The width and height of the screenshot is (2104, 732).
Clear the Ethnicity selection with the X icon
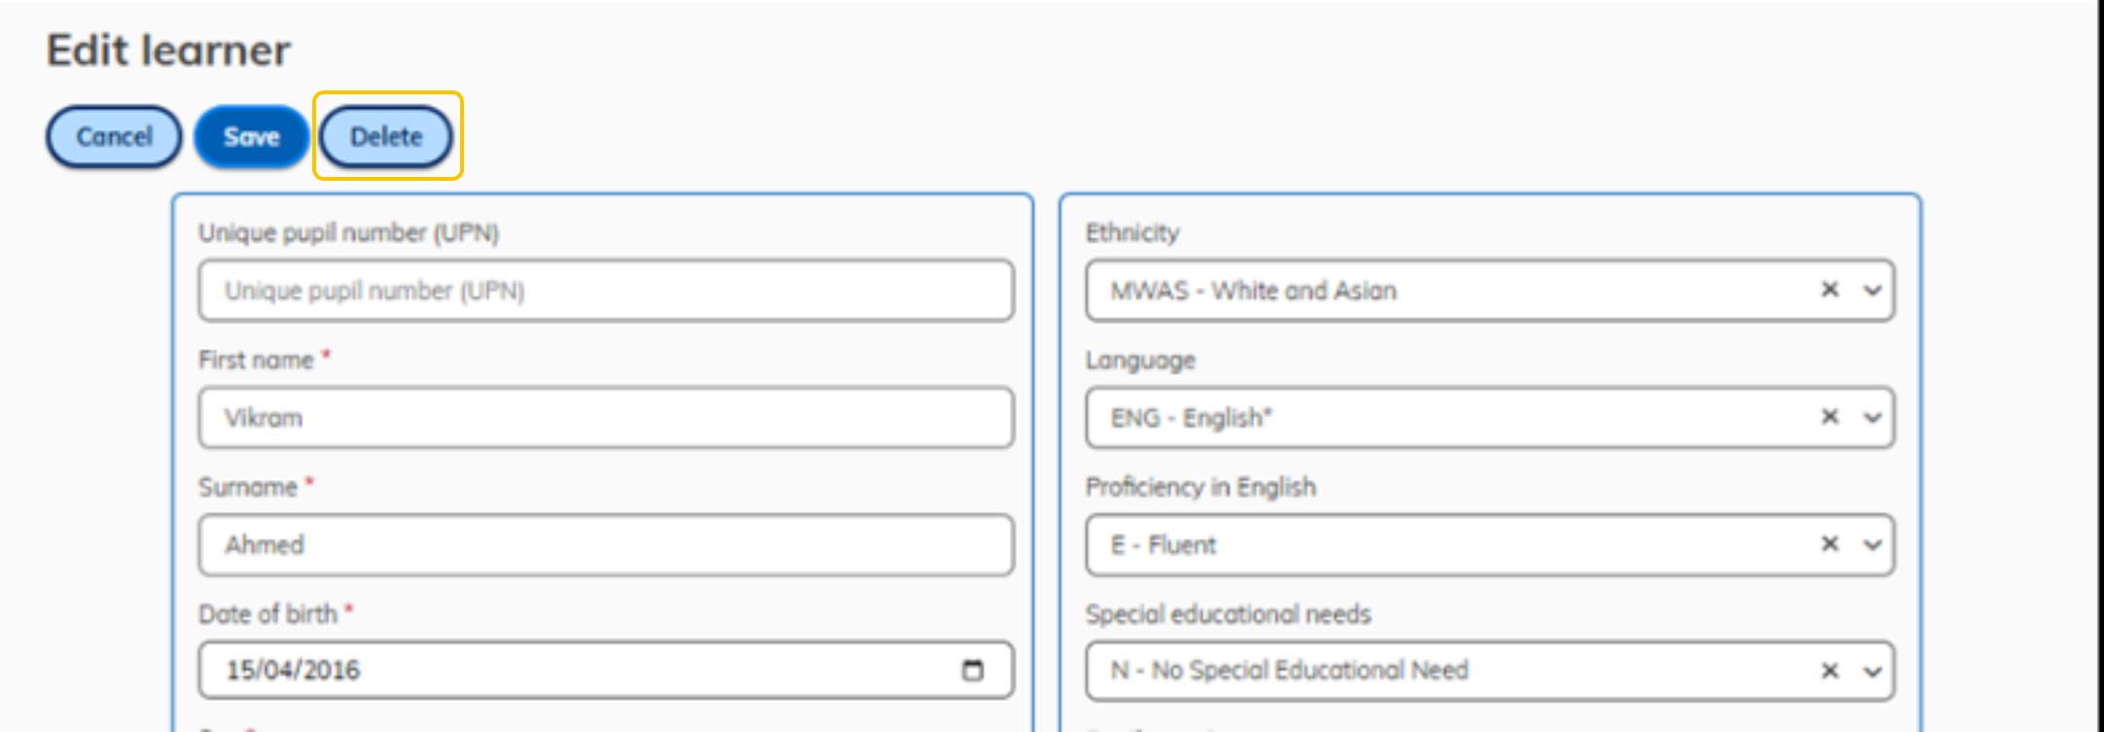pos(1830,290)
